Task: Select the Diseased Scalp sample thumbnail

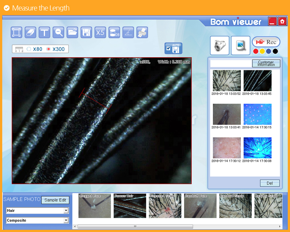Action: (x=165, y=206)
